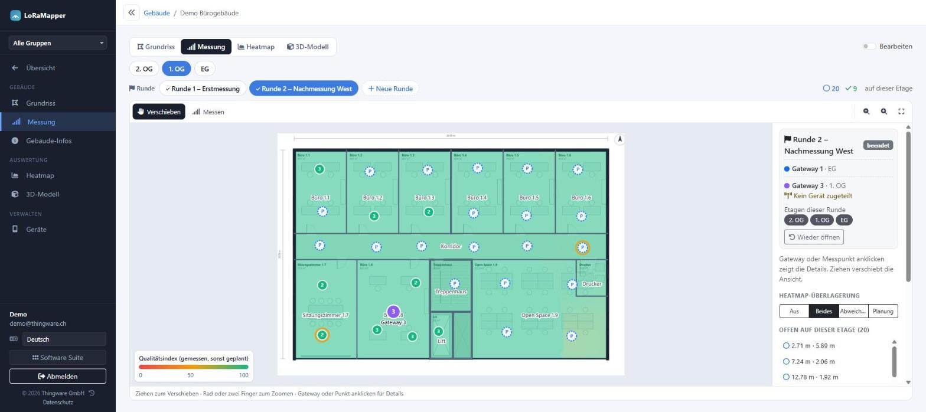Open fullscreen view of floor plan
This screenshot has height=412, width=926.
tap(901, 112)
